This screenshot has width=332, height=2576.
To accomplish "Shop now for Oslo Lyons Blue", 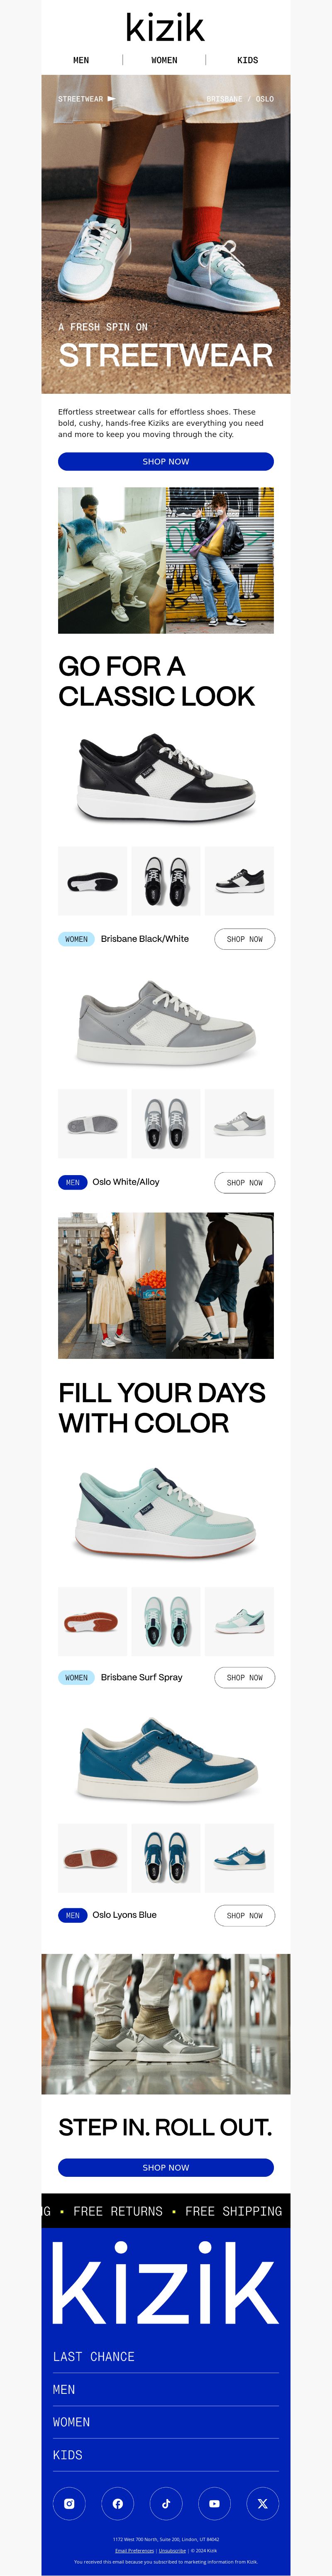I will pyautogui.click(x=244, y=1915).
